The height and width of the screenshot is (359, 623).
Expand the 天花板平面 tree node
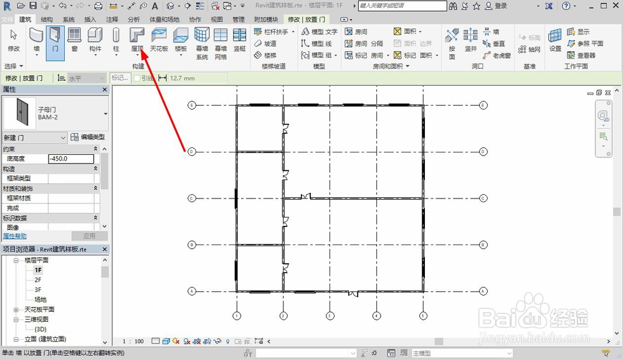(x=16, y=309)
